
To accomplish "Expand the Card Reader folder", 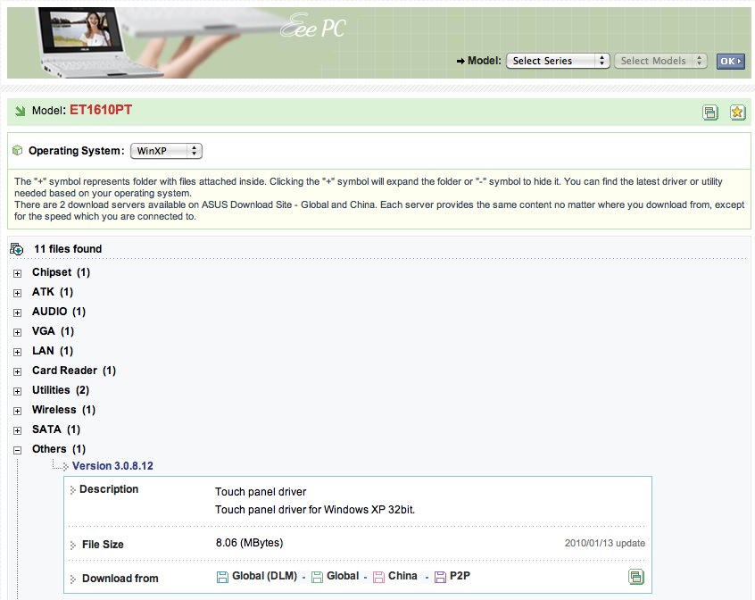I will pos(17,371).
